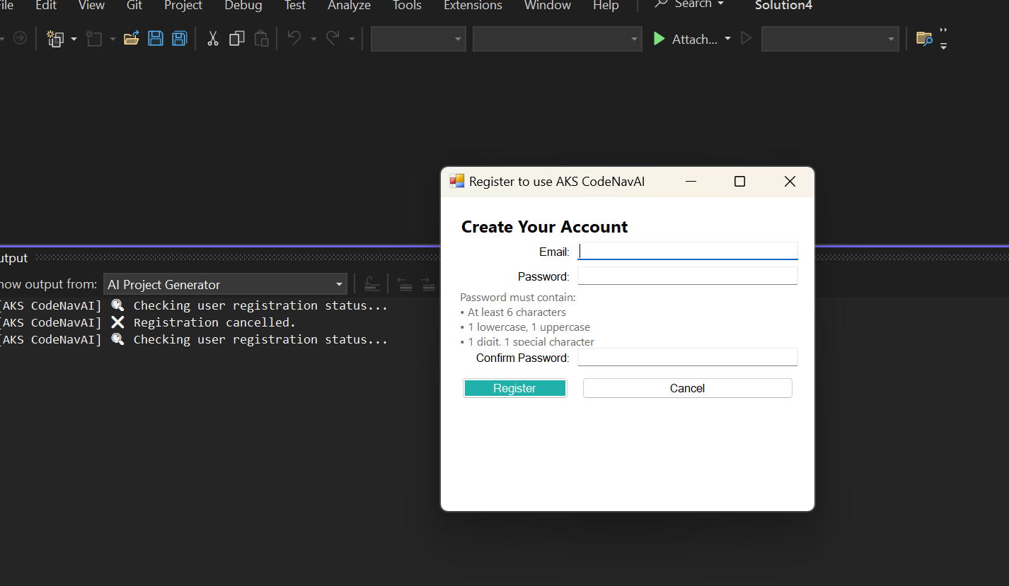Click the teal Register button
Image resolution: width=1009 pixels, height=586 pixels.
point(514,388)
